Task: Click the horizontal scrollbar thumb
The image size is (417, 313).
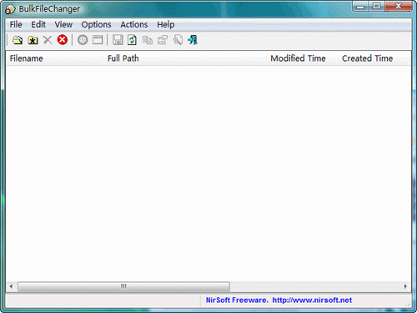Action: (x=123, y=286)
